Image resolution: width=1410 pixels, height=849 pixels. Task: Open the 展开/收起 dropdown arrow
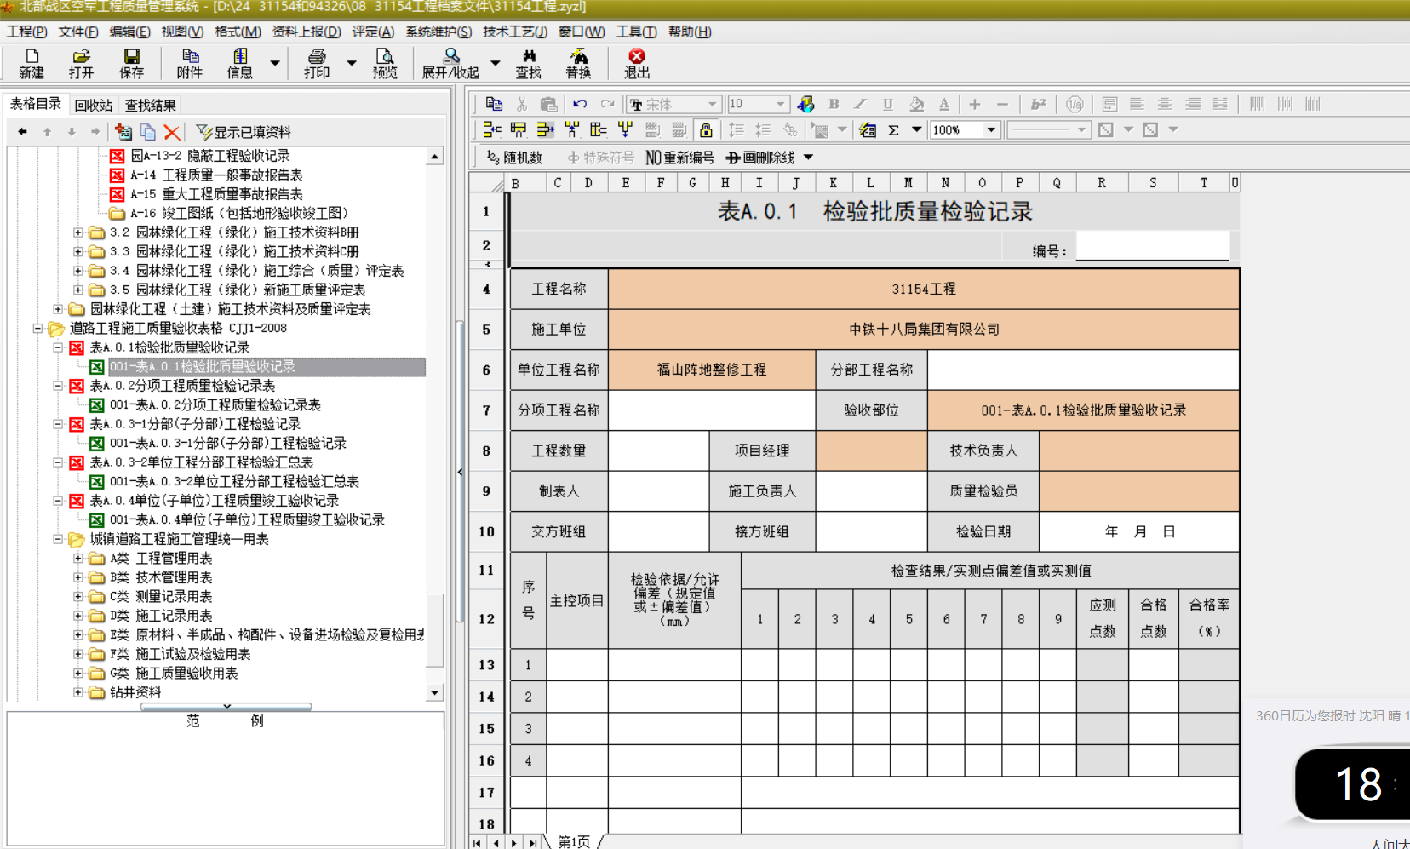click(495, 63)
